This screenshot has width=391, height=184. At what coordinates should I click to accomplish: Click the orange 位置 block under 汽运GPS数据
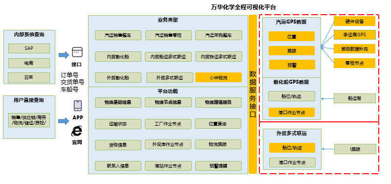292,36
